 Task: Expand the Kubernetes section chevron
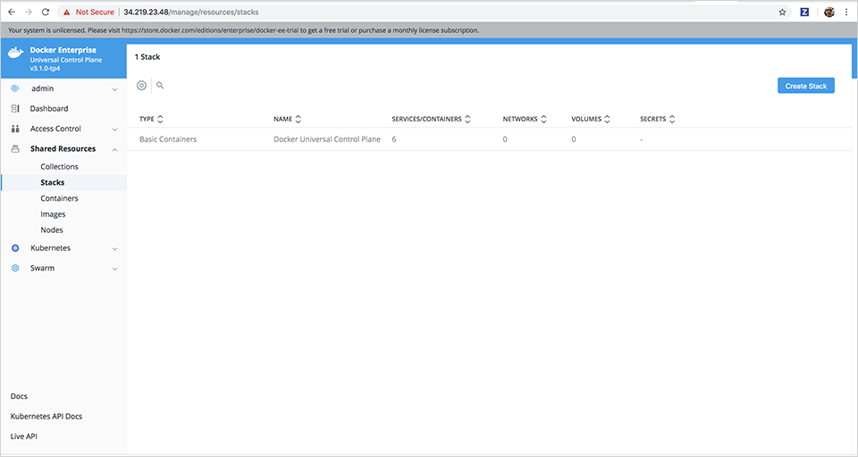click(x=114, y=249)
